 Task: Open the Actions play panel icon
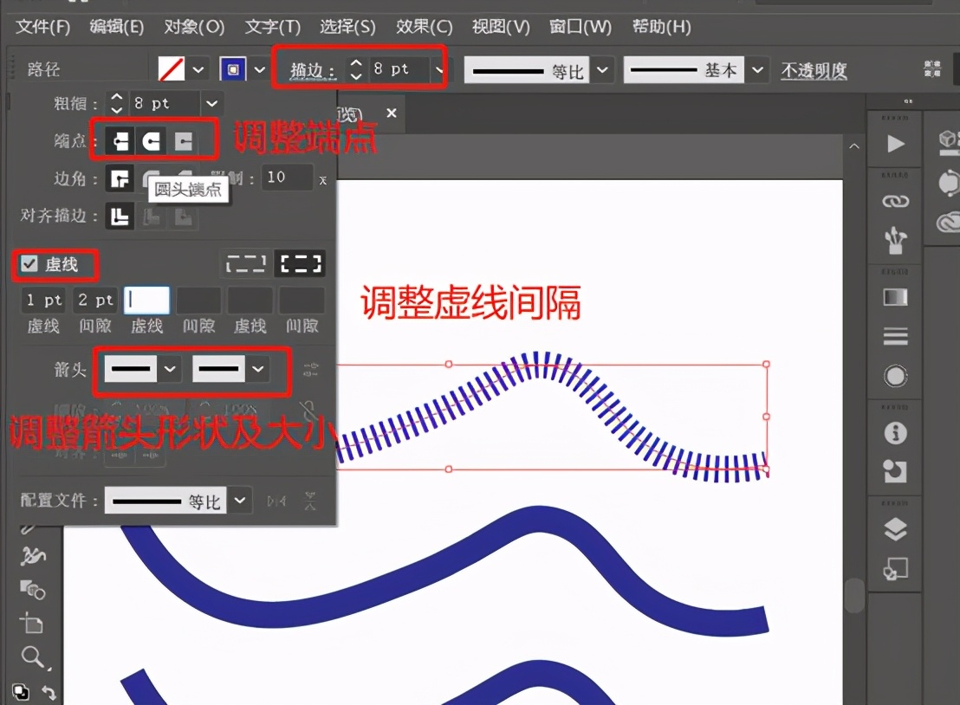point(896,144)
